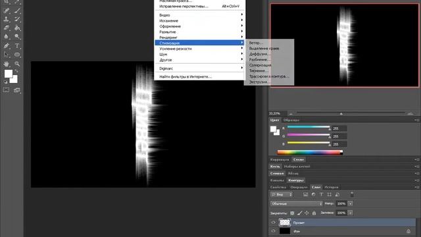This screenshot has width=421, height=237.
Task: Open the fill slider arrow
Action: 351,213
